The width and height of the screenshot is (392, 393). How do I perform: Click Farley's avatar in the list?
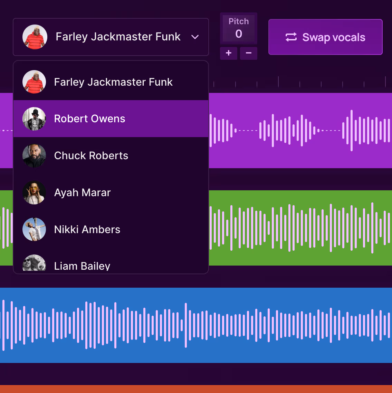click(34, 82)
